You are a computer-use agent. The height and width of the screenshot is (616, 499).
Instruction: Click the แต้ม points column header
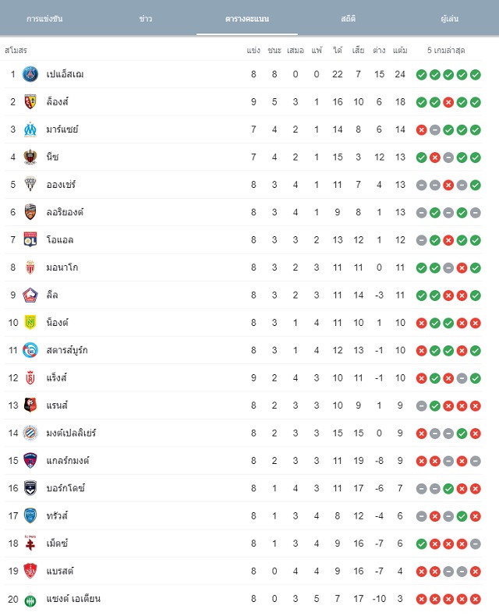400,50
